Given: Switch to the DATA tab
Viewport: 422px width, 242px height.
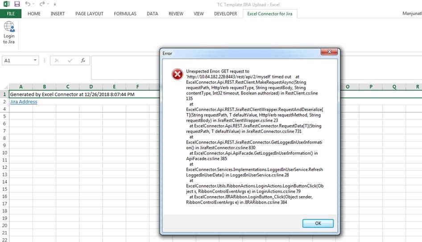Looking at the screenshot, I should coord(152,14).
